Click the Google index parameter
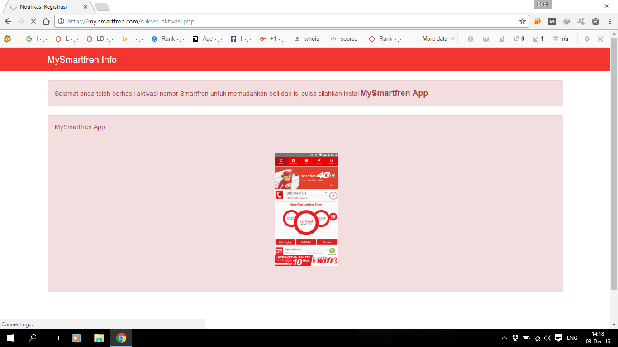 coord(37,39)
